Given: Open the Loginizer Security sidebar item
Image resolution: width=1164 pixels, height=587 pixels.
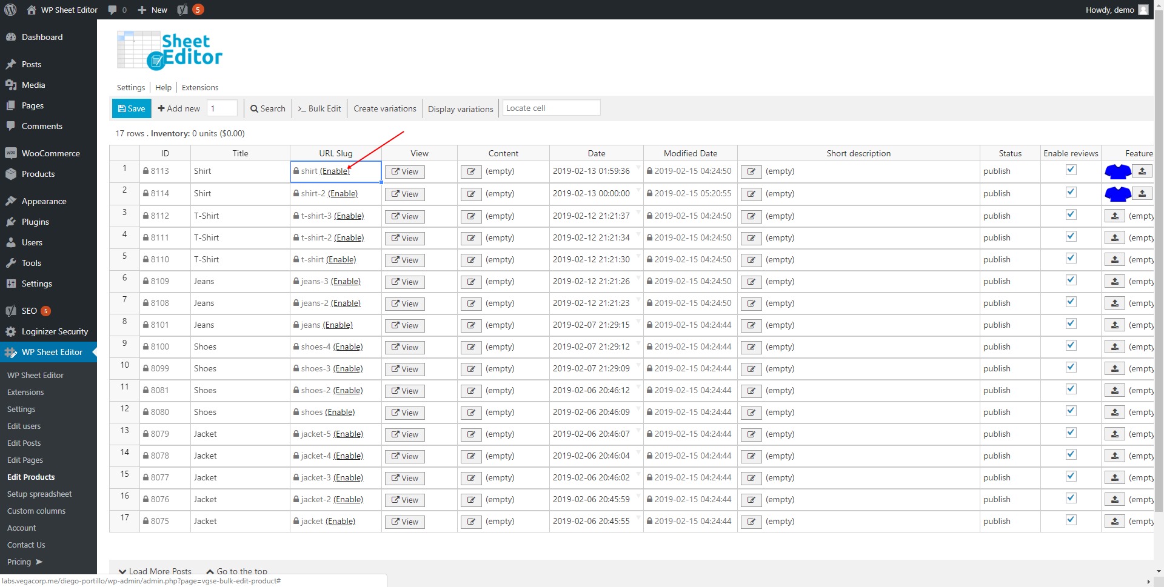Looking at the screenshot, I should click(55, 331).
